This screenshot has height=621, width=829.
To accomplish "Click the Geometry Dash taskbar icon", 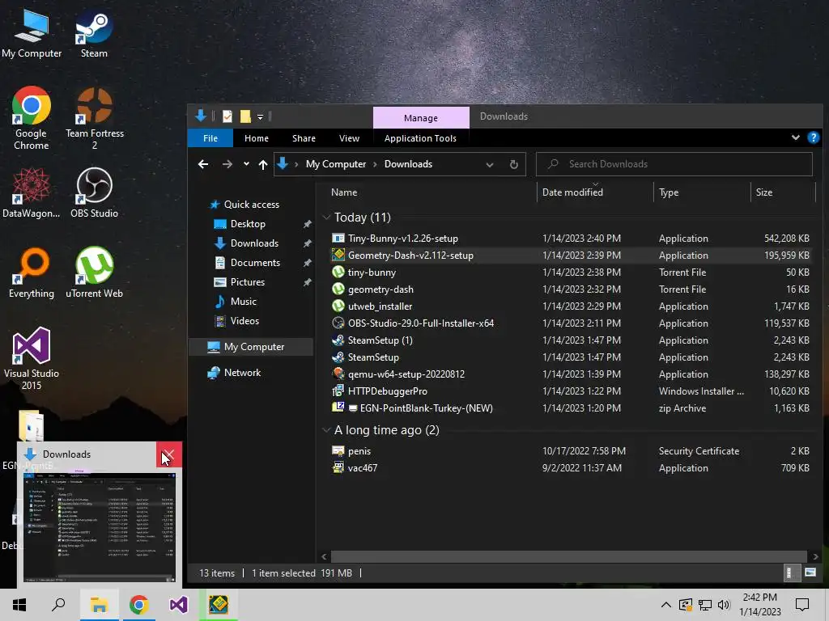I will [219, 605].
